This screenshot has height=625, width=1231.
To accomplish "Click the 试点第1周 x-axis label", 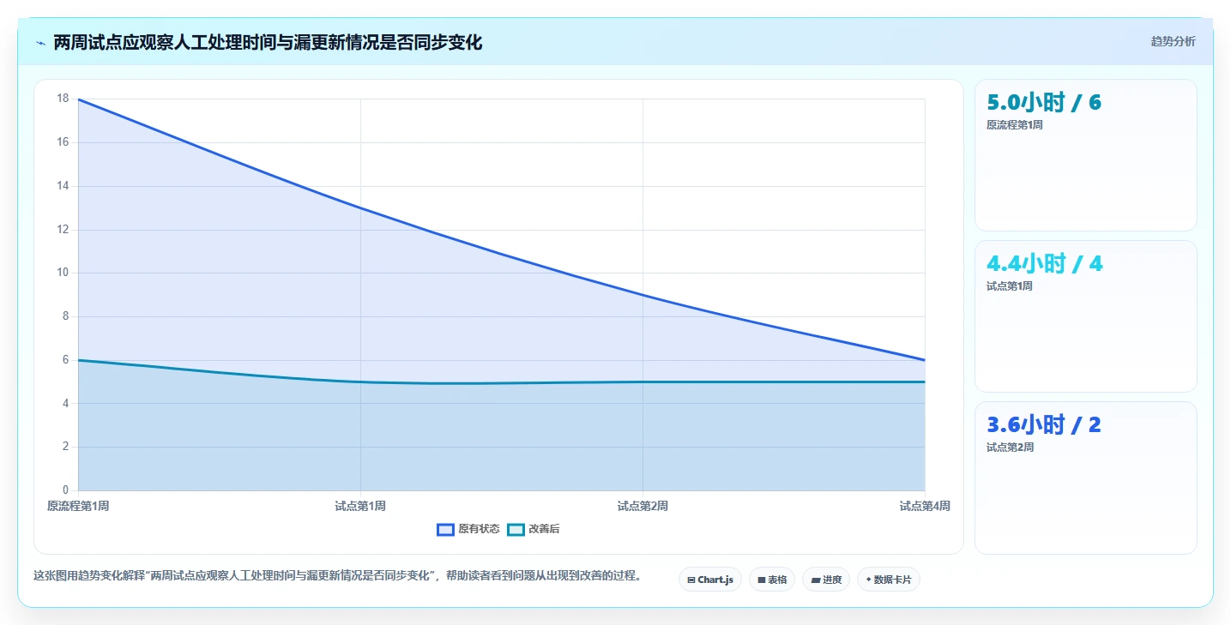I will click(x=360, y=507).
